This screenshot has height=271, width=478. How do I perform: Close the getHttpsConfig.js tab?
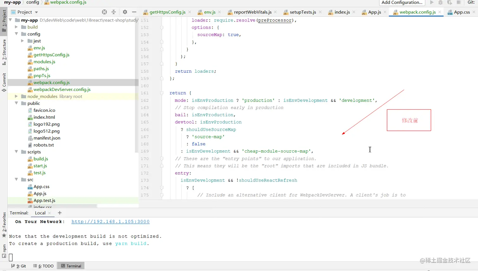[190, 12]
